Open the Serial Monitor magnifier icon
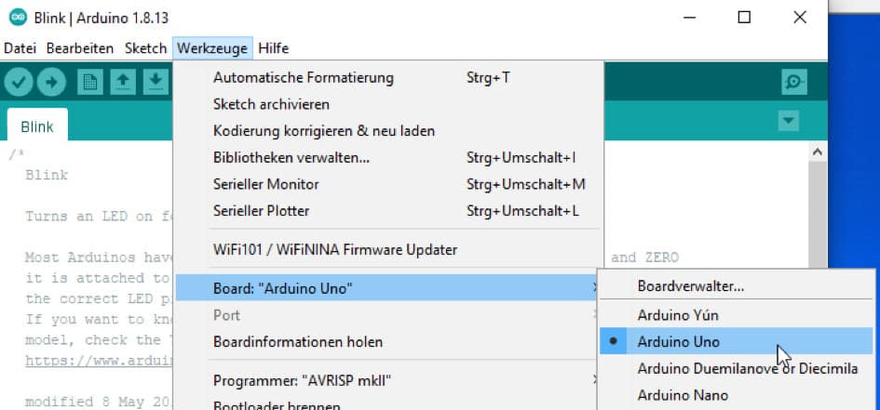This screenshot has height=410, width=880. 794,83
